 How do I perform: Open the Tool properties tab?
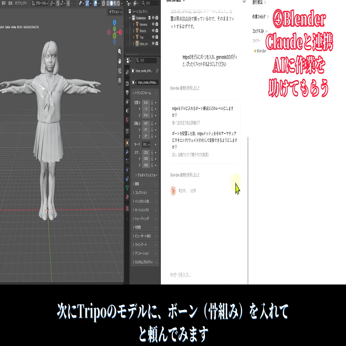(x=127, y=72)
